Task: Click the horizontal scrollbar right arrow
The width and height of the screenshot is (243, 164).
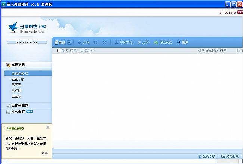Action: click(240, 161)
